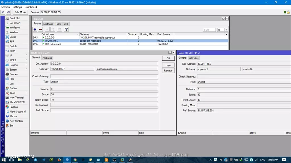Switch to the VRF tab
This screenshot has height=163, width=291.
(66, 24)
